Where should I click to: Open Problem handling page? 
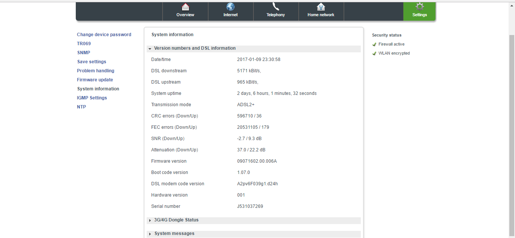(x=95, y=71)
